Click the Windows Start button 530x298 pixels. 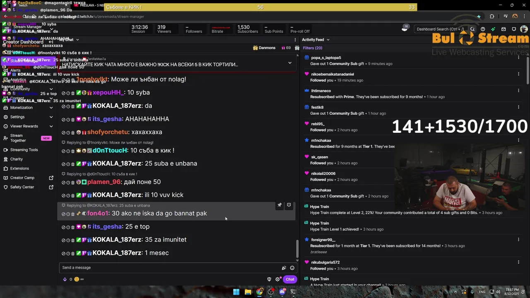236,292
